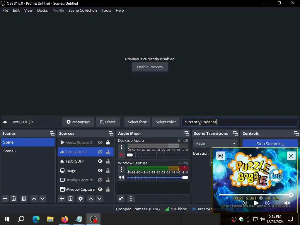Show the hidden Text (GDI+) 2 source

pos(100,152)
